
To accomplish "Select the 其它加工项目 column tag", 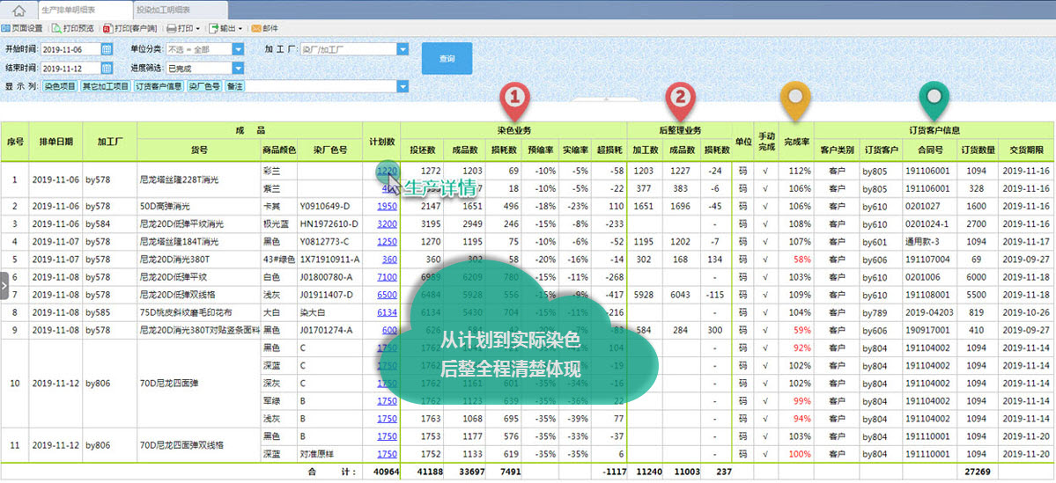I will pos(105,86).
